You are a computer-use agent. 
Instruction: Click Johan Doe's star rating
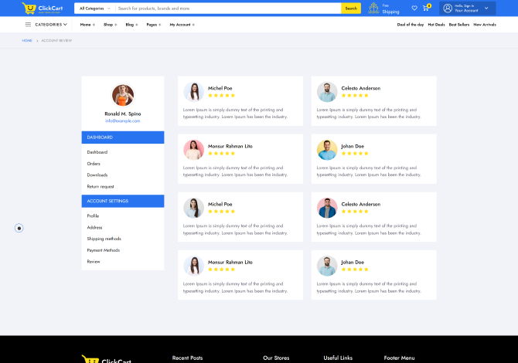[x=355, y=153]
